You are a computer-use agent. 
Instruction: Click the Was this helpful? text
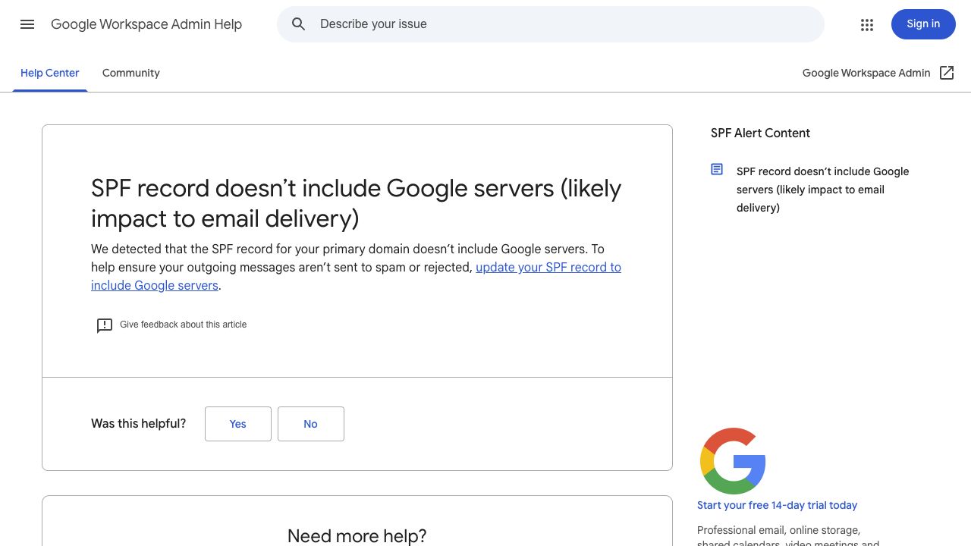[138, 423]
